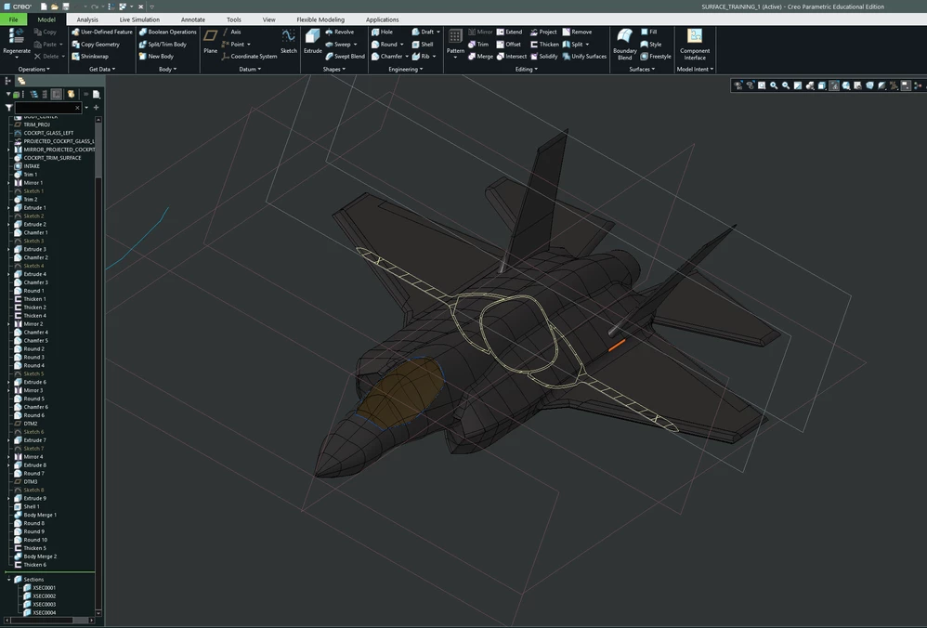Click the Boolean Operations button
This screenshot has height=628, width=927.
pos(167,32)
